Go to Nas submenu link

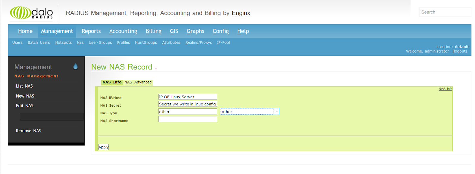(80, 42)
